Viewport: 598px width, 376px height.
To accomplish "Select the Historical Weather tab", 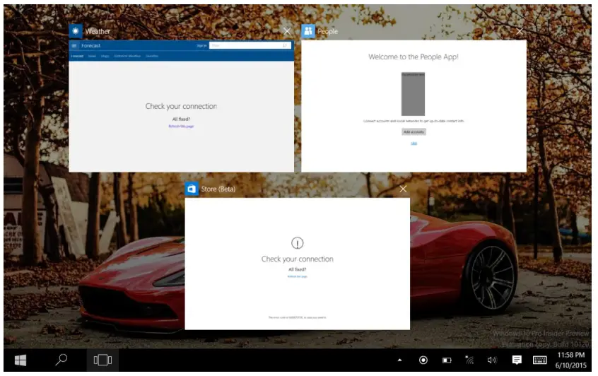I will (x=127, y=56).
